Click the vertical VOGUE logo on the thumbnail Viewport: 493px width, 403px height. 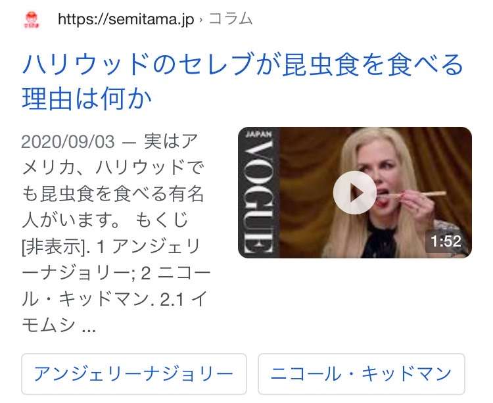click(258, 197)
